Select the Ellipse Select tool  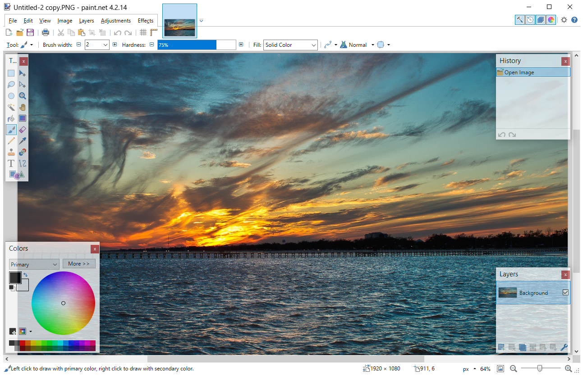pos(11,96)
